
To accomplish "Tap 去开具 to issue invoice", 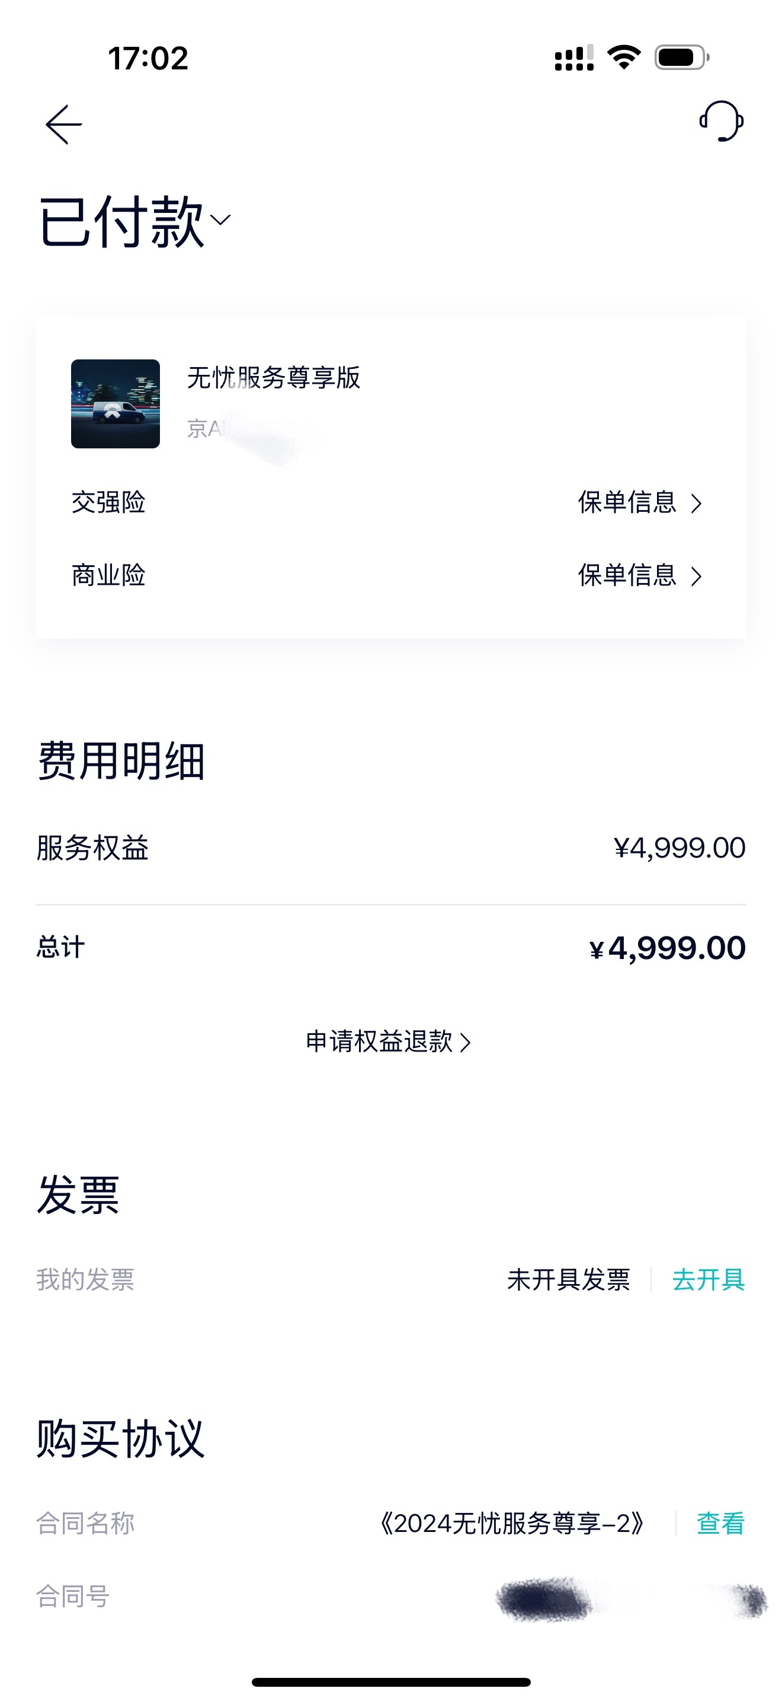I will point(709,1279).
